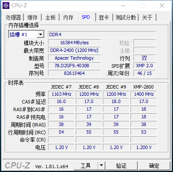Click the 确定 button
Screen dimensions: 173x172
tap(154, 165)
